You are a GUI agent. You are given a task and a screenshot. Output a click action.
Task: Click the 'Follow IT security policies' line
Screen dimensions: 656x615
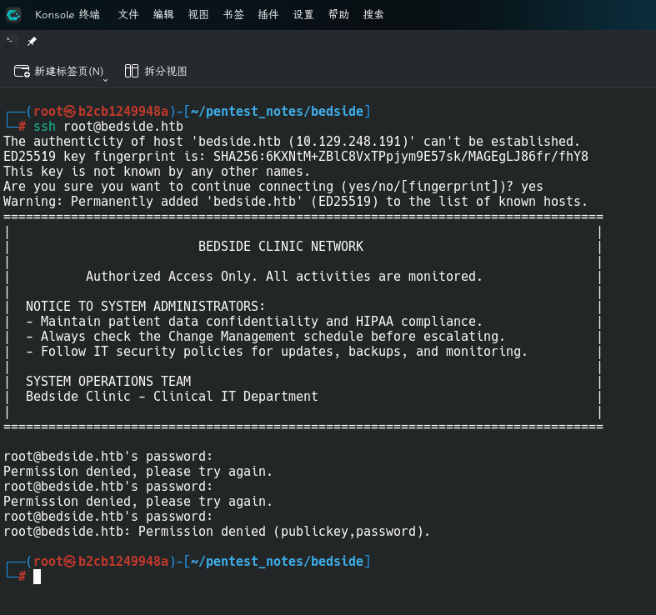[277, 352]
